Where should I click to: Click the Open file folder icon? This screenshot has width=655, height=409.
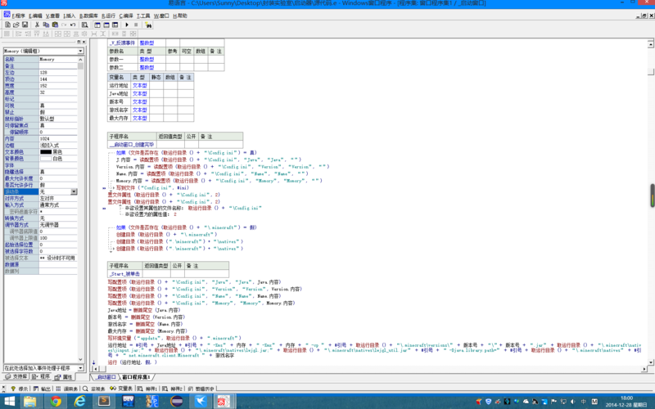[x=16, y=25]
